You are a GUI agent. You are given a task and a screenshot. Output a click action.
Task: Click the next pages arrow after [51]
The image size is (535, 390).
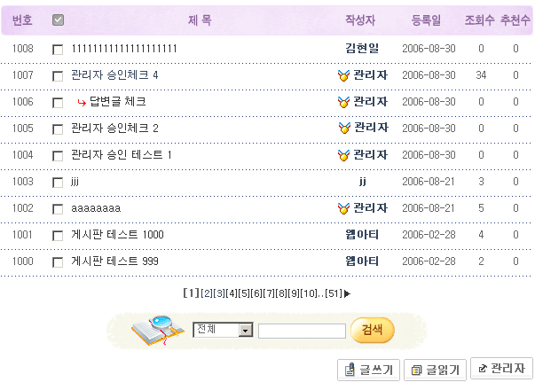347,293
